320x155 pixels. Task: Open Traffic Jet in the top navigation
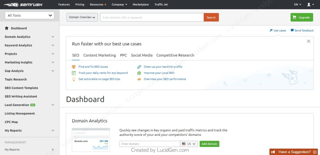[161, 4]
